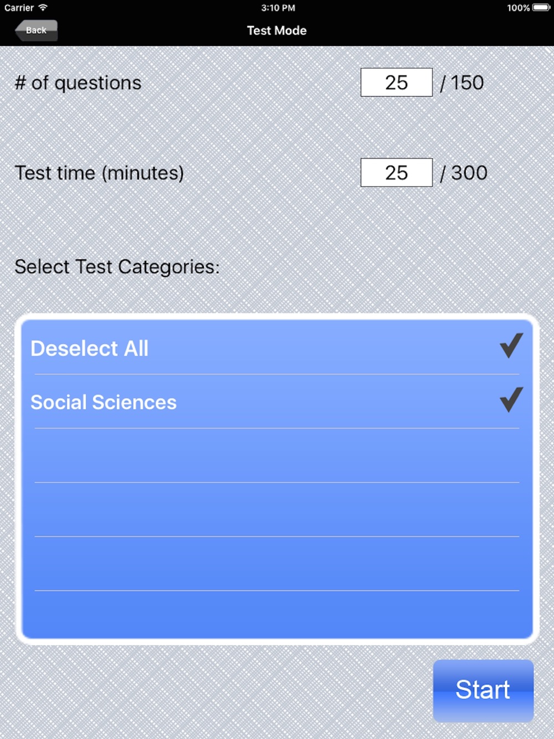Tap the first empty row below Social Sciences
This screenshot has height=739, width=554.
click(x=276, y=455)
